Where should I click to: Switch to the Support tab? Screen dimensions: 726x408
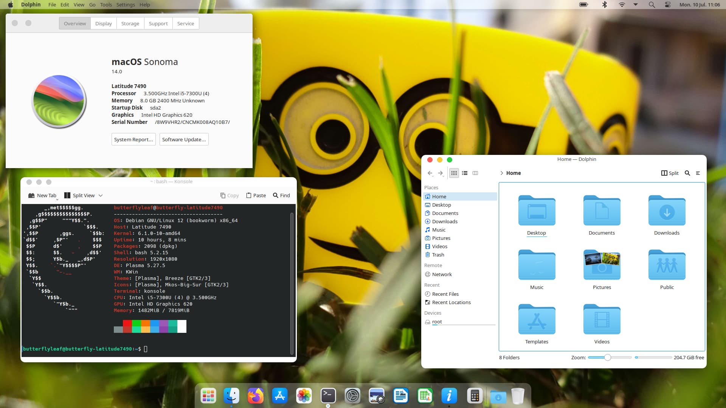coord(158,23)
